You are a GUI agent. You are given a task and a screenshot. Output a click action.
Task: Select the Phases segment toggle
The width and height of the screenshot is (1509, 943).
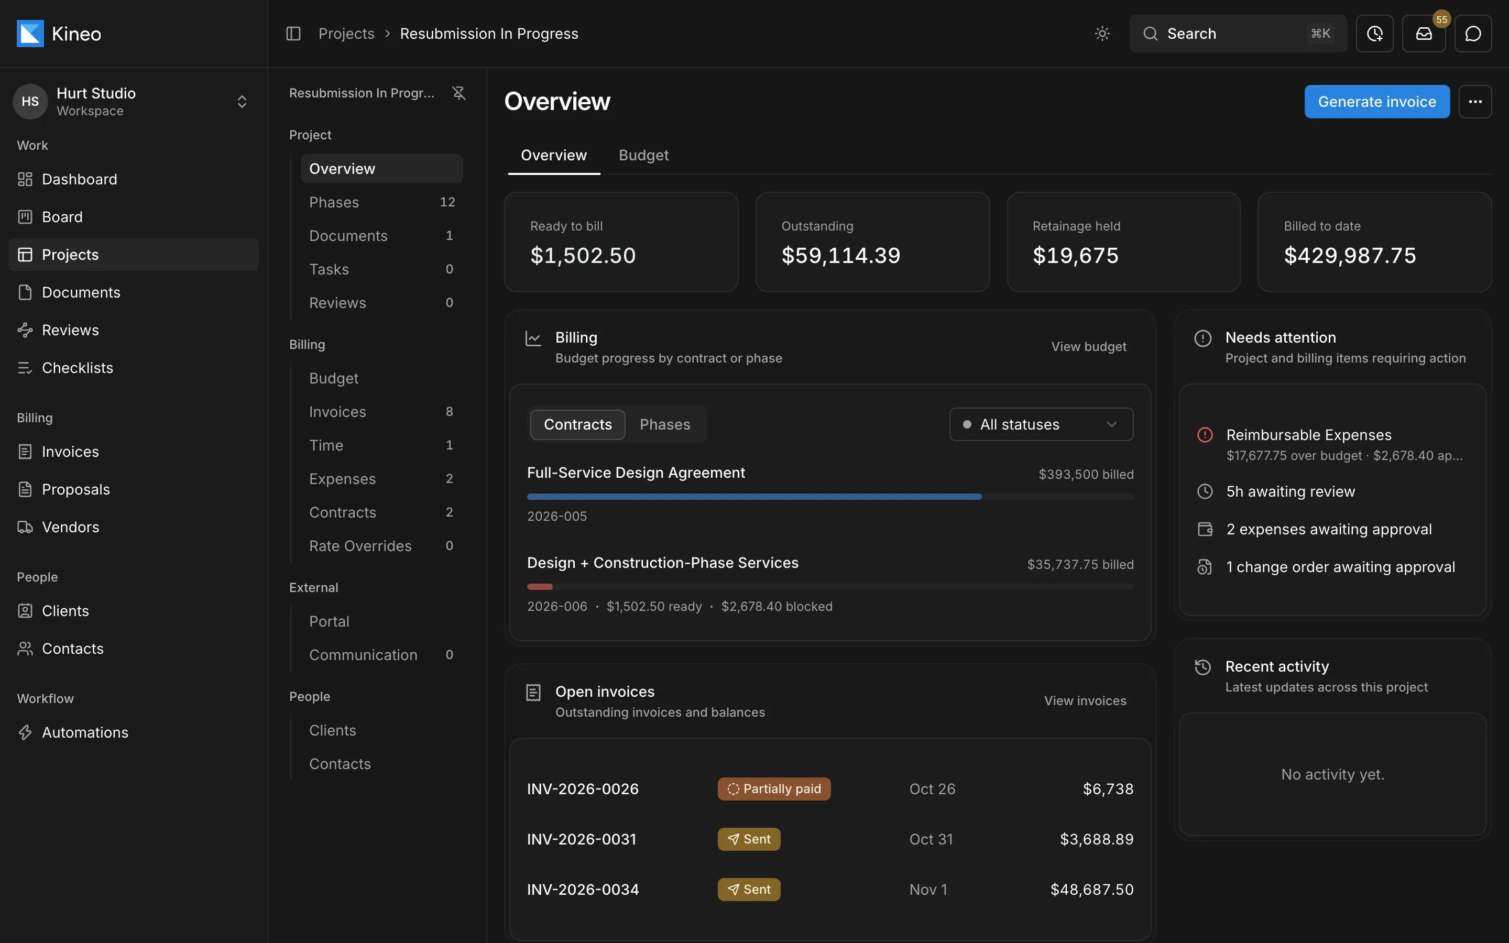coord(665,425)
